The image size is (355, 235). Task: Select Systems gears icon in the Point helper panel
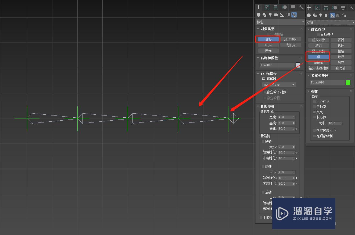pos(344,15)
